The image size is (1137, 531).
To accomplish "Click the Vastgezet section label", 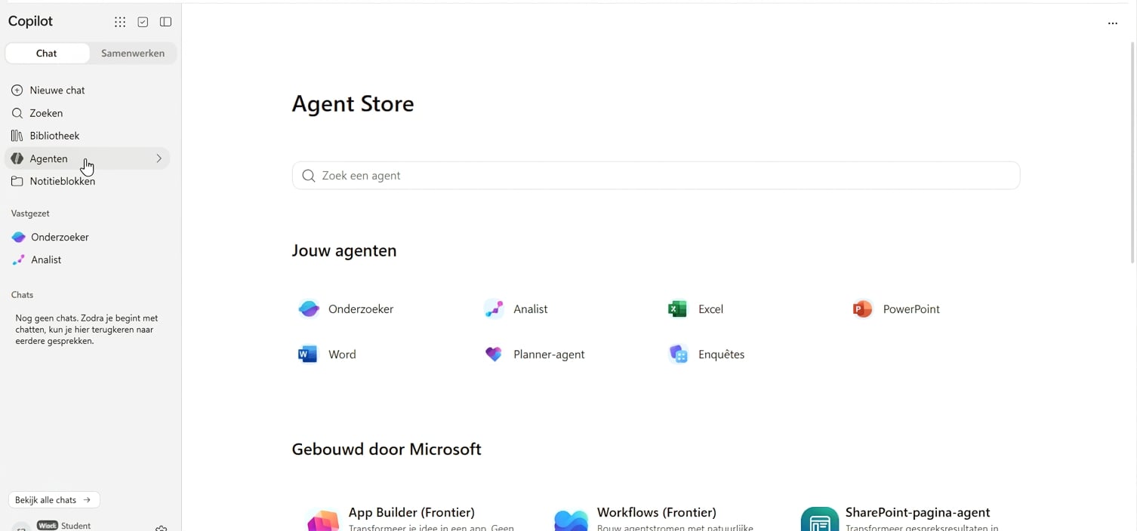I will click(x=30, y=213).
